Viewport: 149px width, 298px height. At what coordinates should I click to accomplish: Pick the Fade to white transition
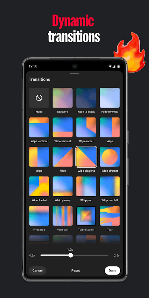[110, 98]
